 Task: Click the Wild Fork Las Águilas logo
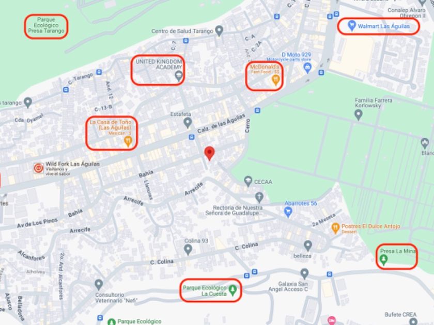(x=38, y=168)
